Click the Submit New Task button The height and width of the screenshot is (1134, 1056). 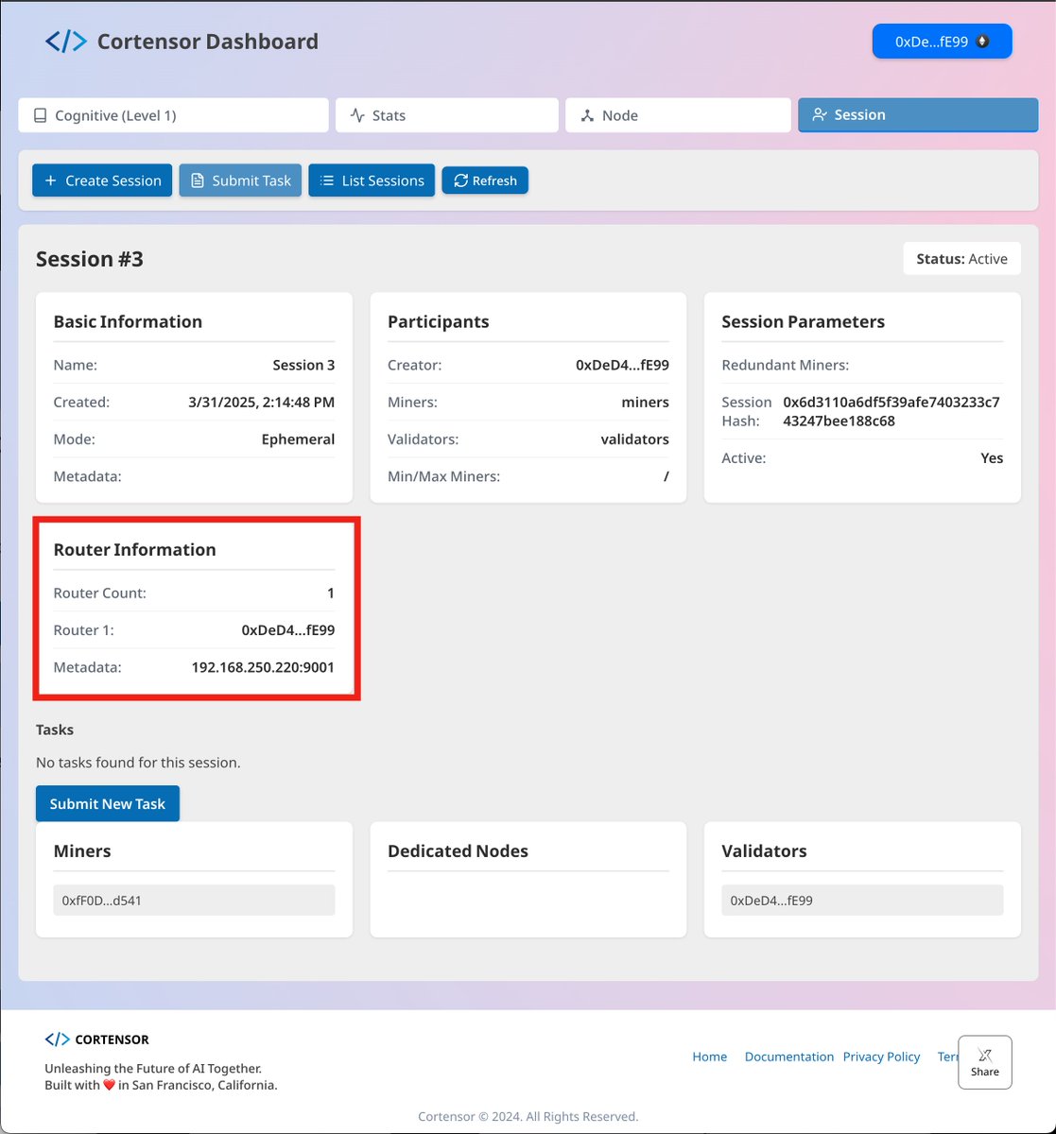click(x=108, y=803)
